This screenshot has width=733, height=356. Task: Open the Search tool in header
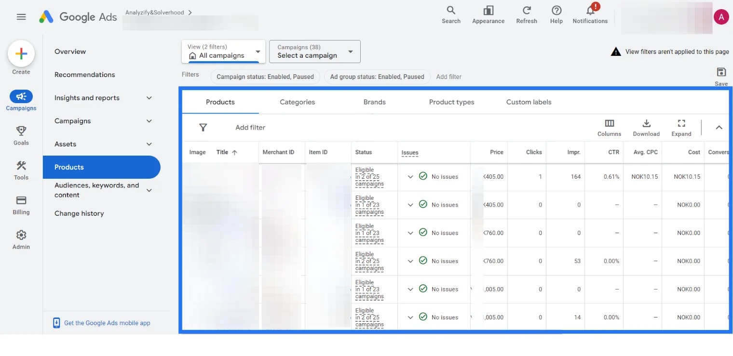click(451, 15)
